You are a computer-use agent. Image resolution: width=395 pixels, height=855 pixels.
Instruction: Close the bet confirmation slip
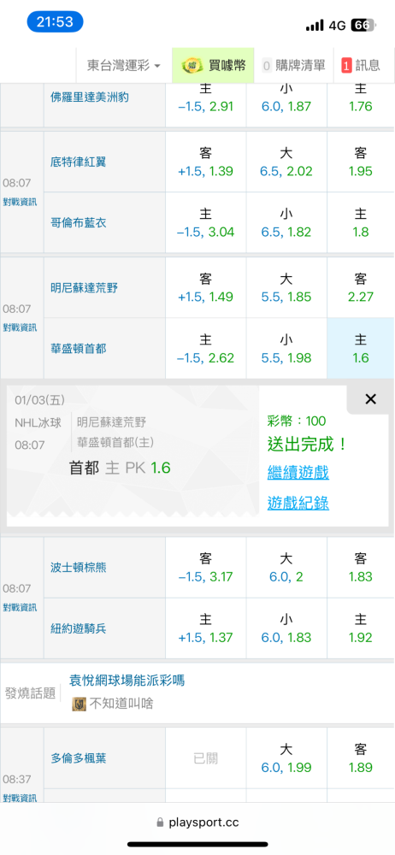(x=370, y=399)
